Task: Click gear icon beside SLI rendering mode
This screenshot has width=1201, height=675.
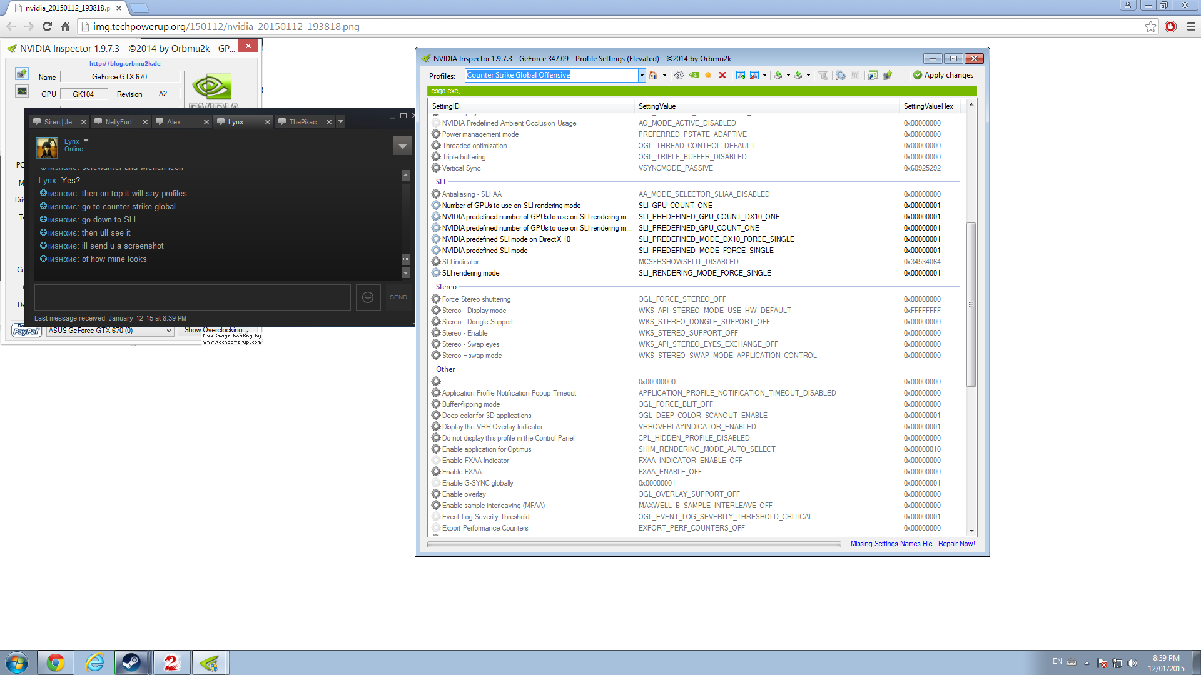Action: [436, 273]
